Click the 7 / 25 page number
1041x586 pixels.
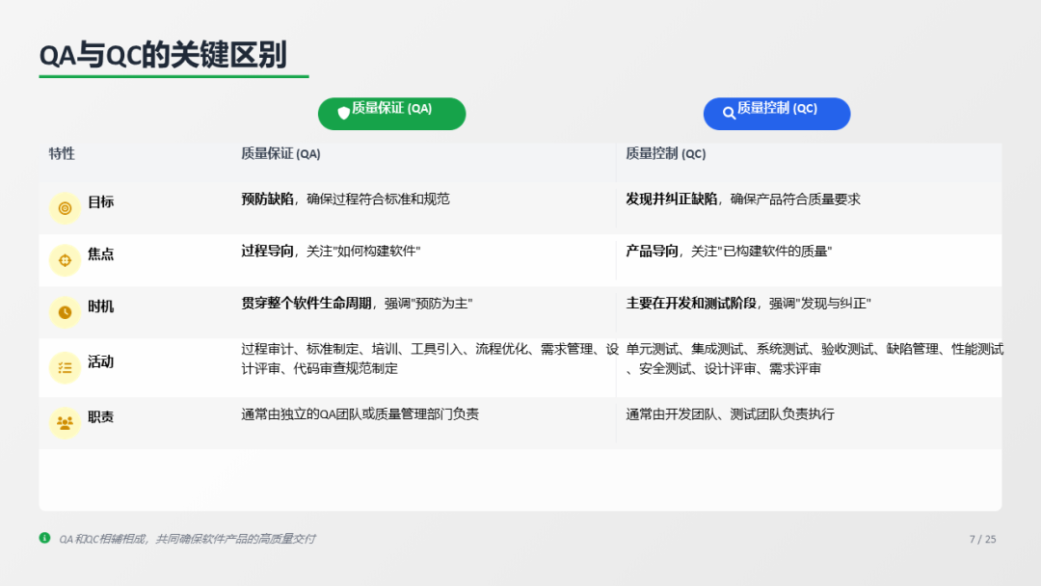[x=982, y=539]
